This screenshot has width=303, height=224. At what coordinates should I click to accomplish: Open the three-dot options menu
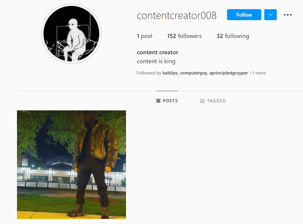point(288,15)
